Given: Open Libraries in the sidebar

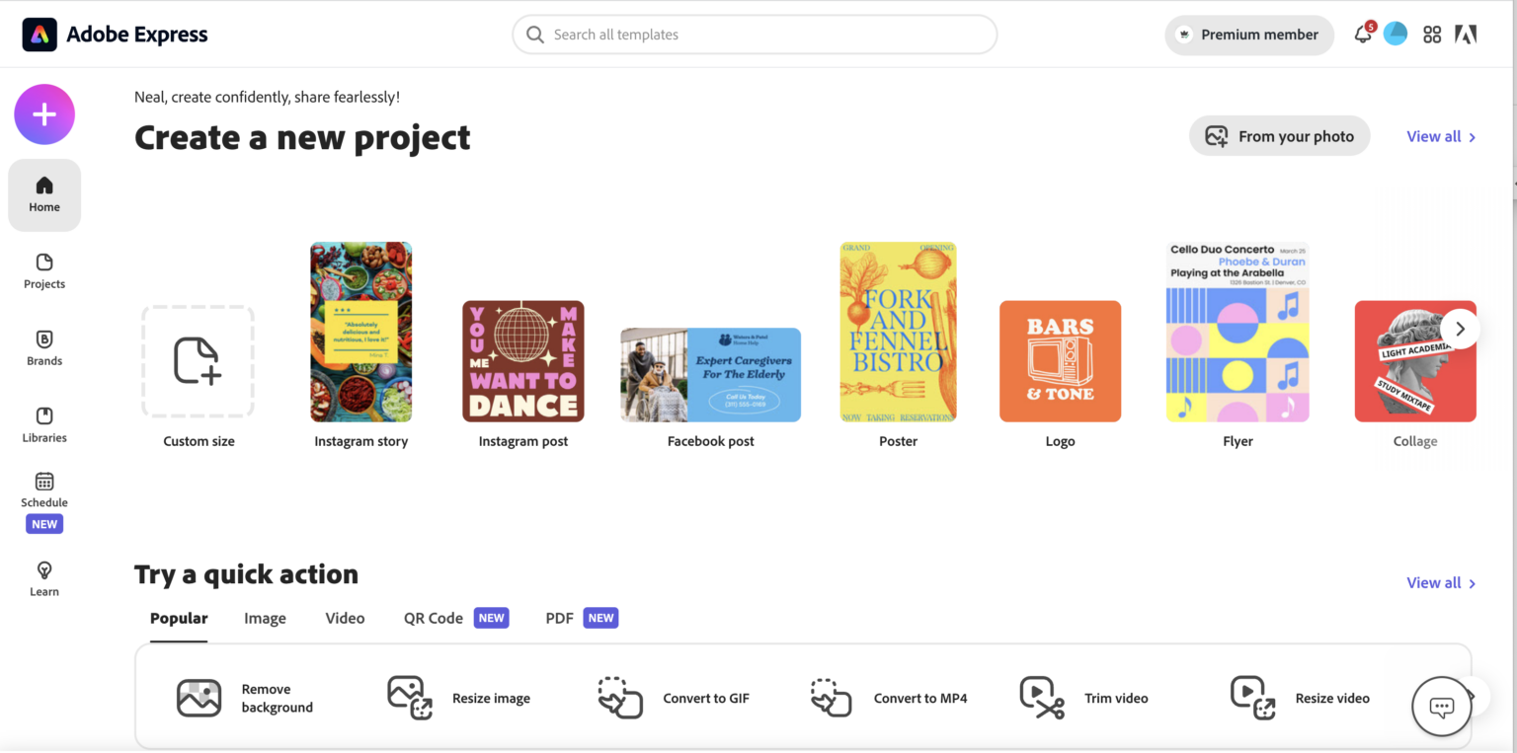Looking at the screenshot, I should point(43,424).
